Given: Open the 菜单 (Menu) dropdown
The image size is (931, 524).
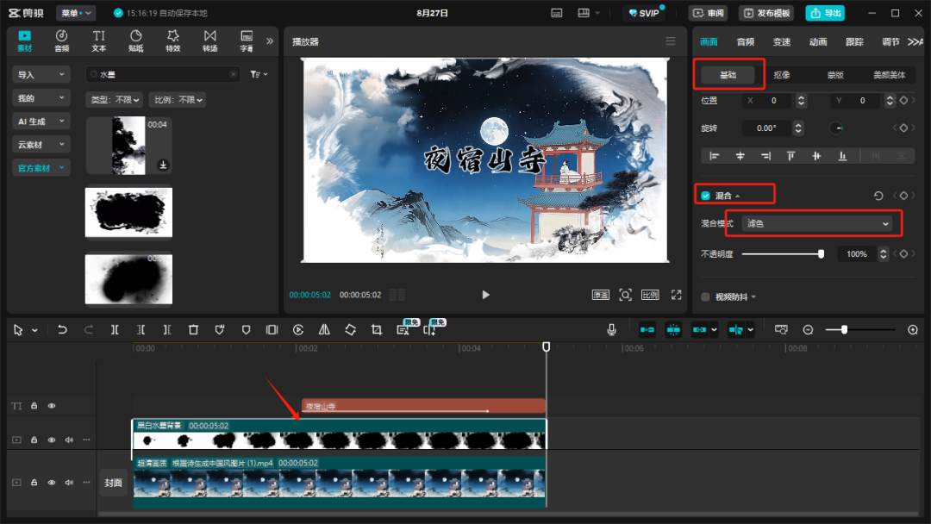Looking at the screenshot, I should 77,13.
